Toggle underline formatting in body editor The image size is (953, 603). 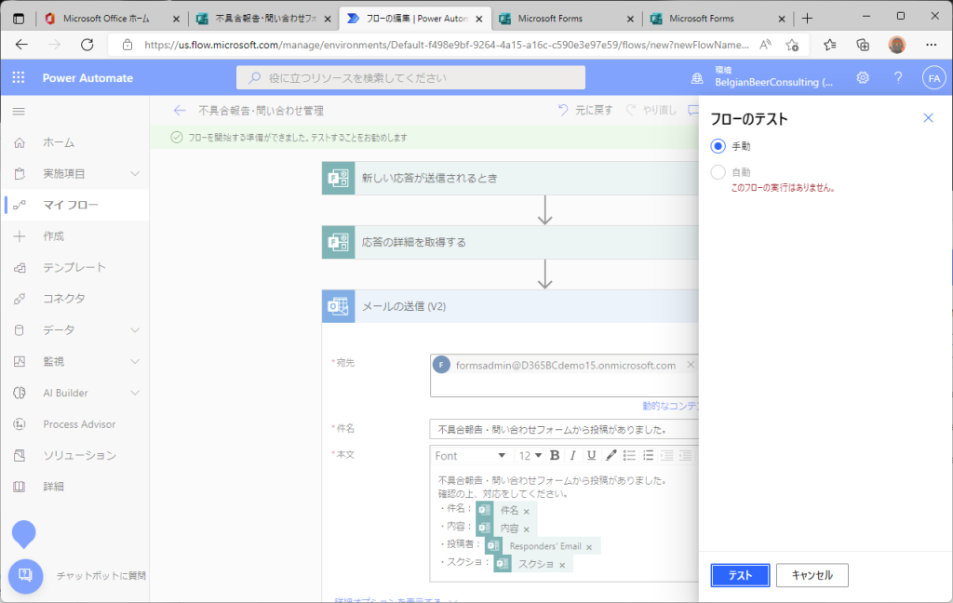tap(591, 455)
